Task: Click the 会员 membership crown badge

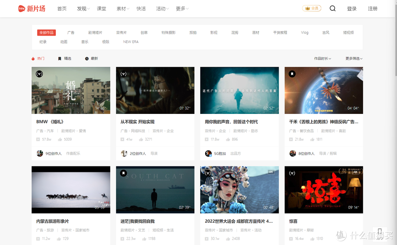Action: [311, 8]
